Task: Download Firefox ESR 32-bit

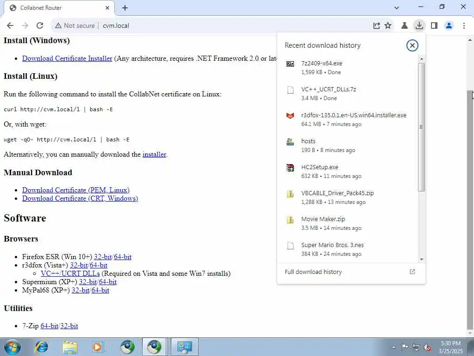Action: 103,257
